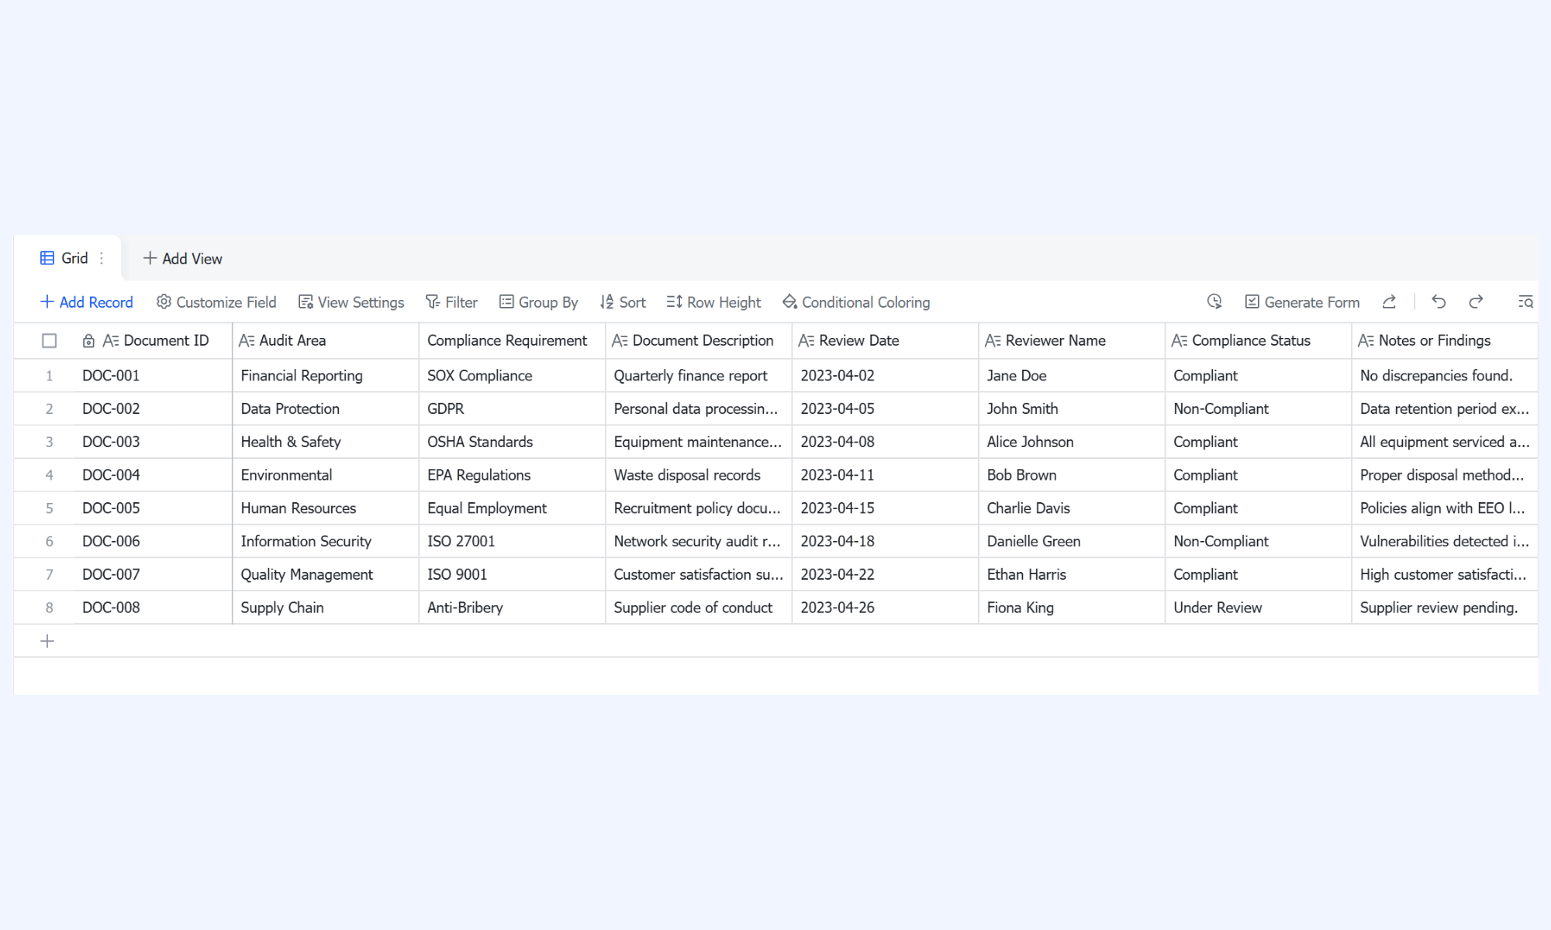Image resolution: width=1551 pixels, height=930 pixels.
Task: Select the Reviewer Name column header
Action: click(1072, 340)
